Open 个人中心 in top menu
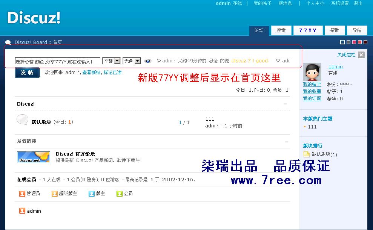The height and width of the screenshot is (230, 373). point(315,3)
